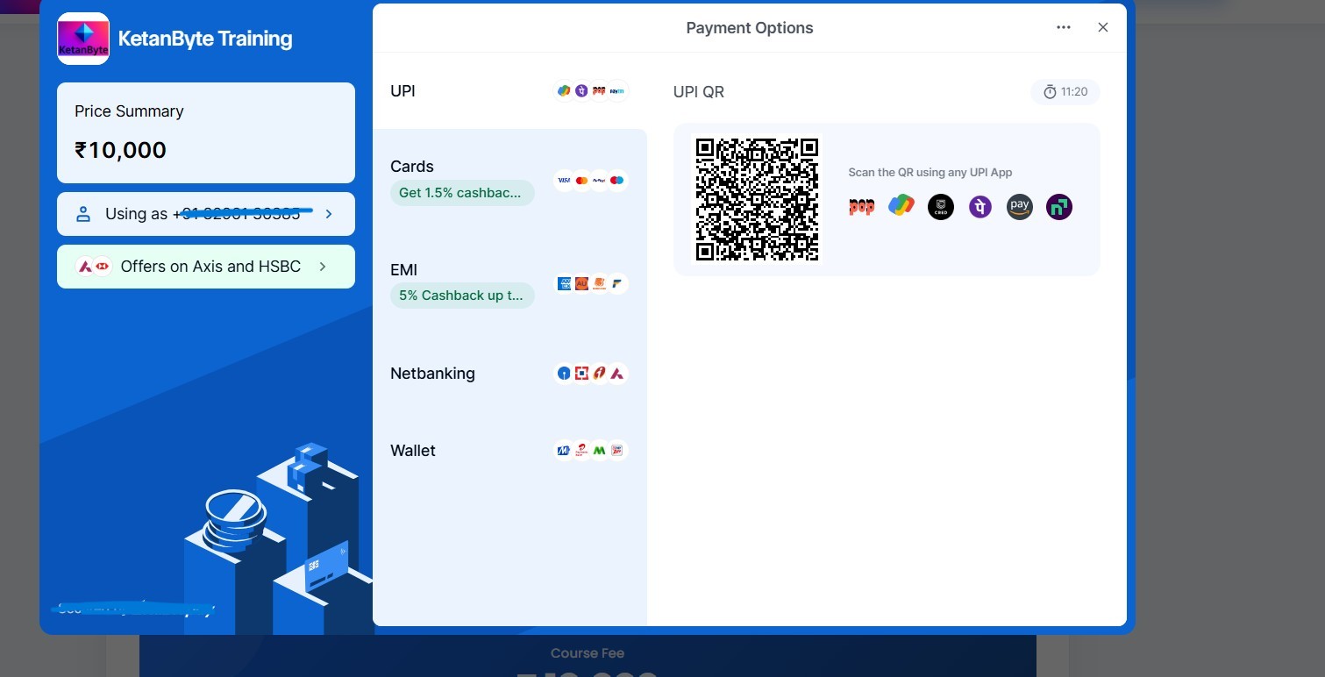Click the Airtel Payments icon in Wallet row

[x=581, y=451]
